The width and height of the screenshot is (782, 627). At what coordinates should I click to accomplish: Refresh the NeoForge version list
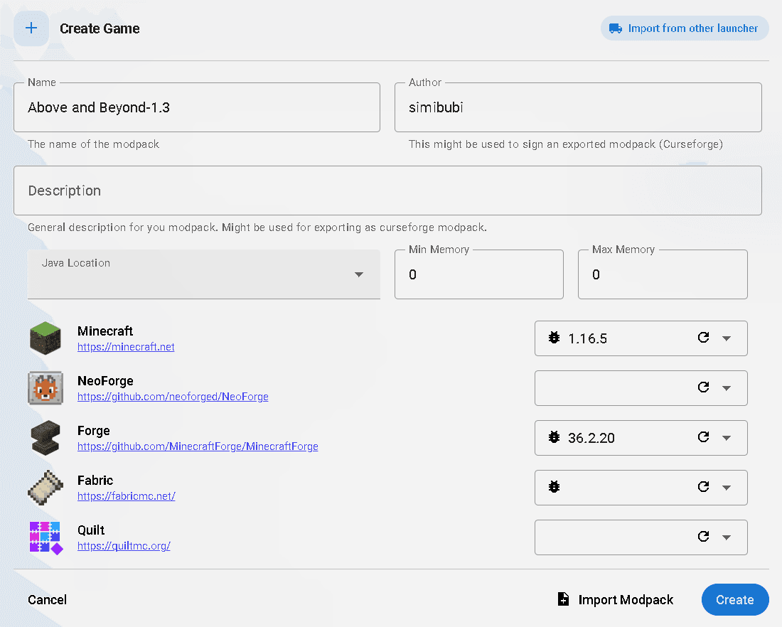(x=703, y=387)
